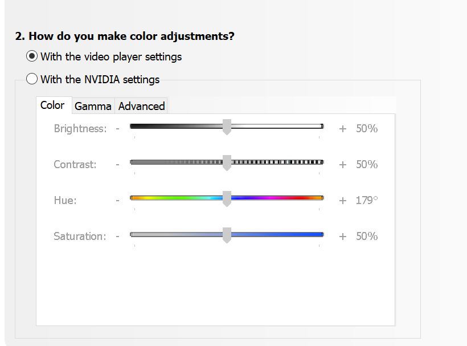Click the Contrast slider handle
This screenshot has width=467, height=346.
click(227, 163)
